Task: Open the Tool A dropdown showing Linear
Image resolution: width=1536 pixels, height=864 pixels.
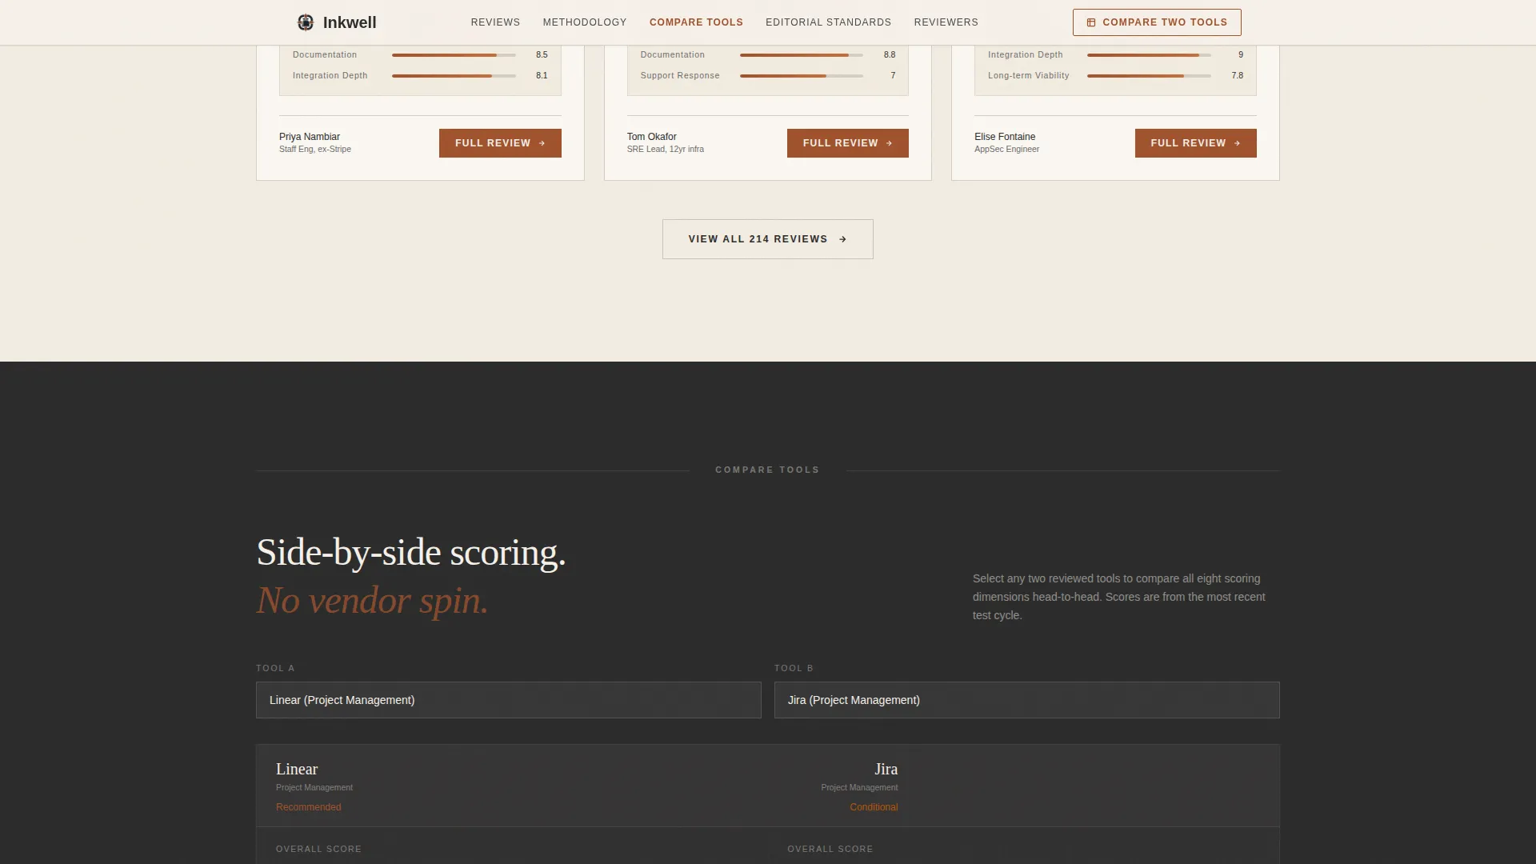Action: [508, 700]
